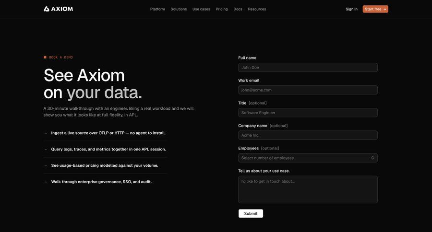
Task: Click 'Walk through enterprise governance' text
Action: (x=101, y=182)
